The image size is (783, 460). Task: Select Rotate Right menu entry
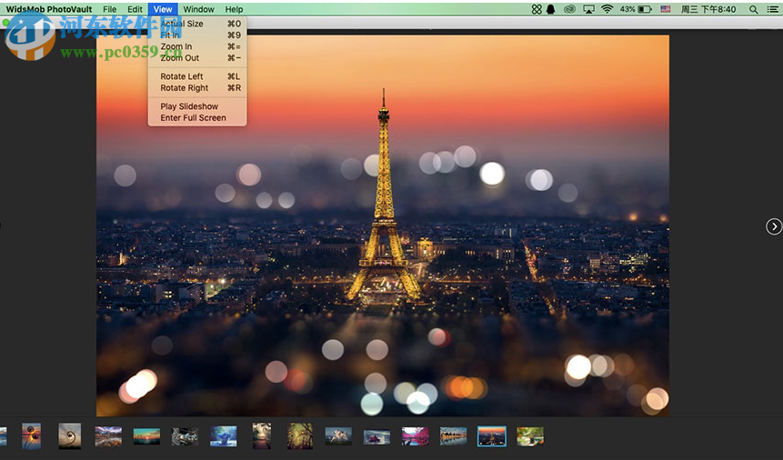197,88
